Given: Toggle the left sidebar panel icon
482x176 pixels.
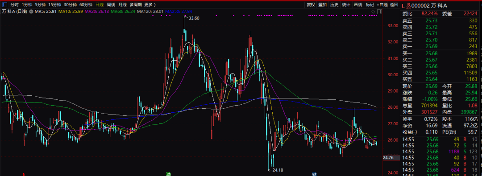Looking at the screenshot, I should tap(4, 4).
